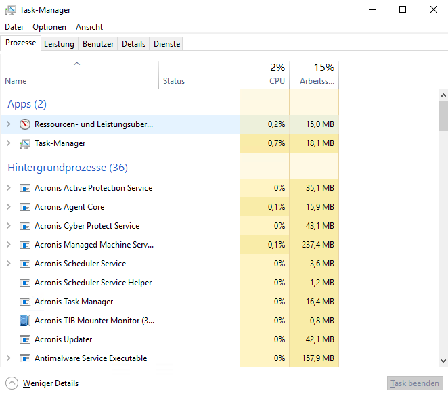Expand the Acronis Scheduler Service entry

[x=9, y=264]
